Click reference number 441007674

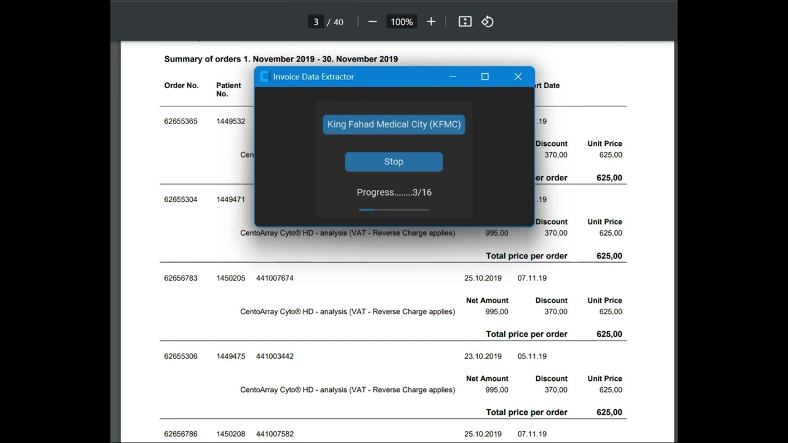tap(275, 278)
